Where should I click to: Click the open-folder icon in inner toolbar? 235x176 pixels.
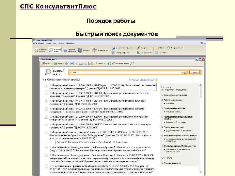76,64
